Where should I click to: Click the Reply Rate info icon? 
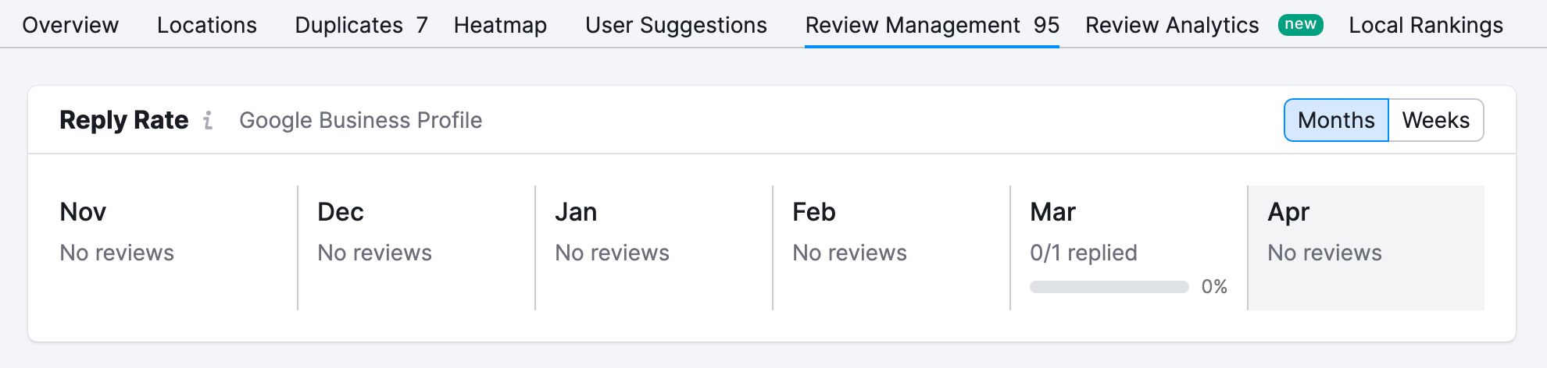tap(208, 120)
